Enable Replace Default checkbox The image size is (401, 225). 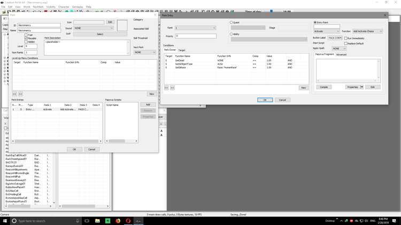click(x=346, y=43)
